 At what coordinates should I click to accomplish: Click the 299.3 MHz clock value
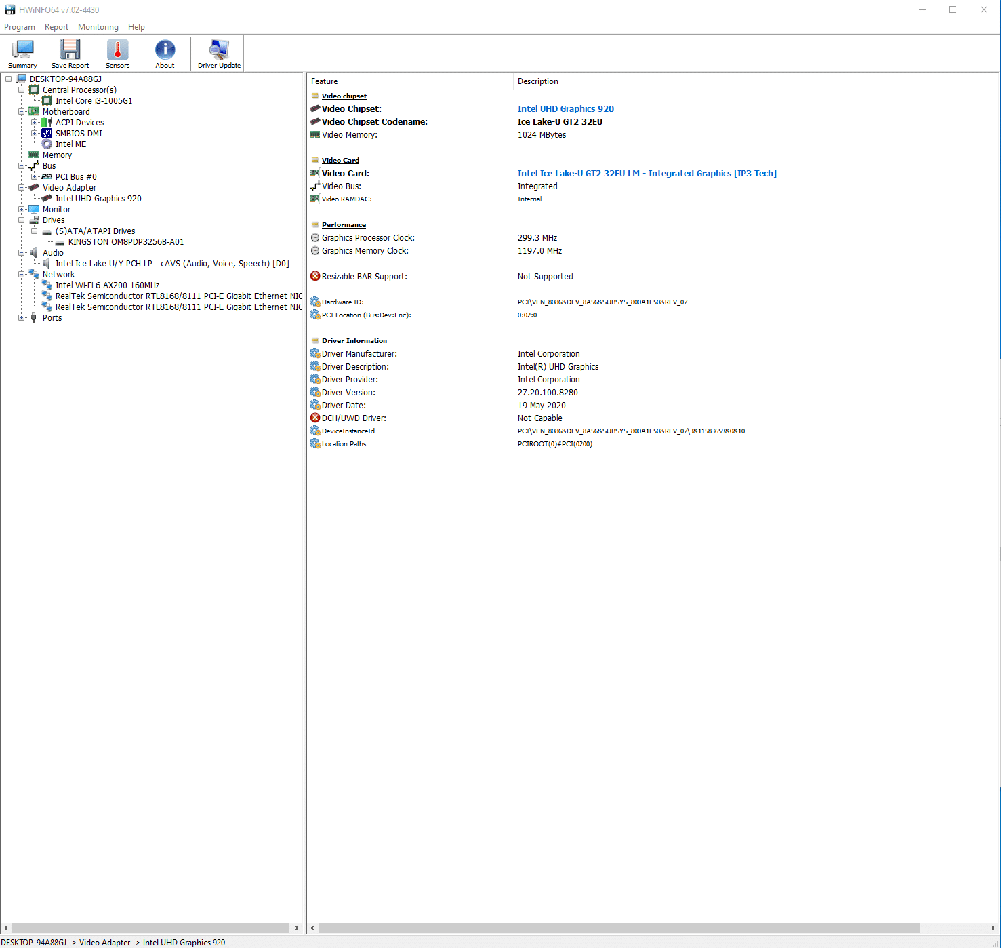click(x=537, y=238)
